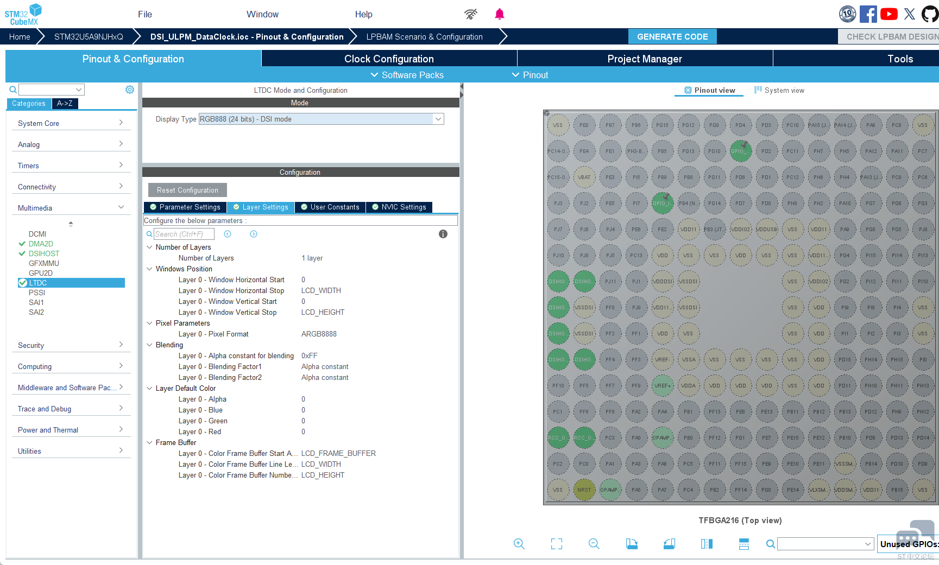Open the pin search combo box
Image resolution: width=939 pixels, height=565 pixels.
(825, 544)
